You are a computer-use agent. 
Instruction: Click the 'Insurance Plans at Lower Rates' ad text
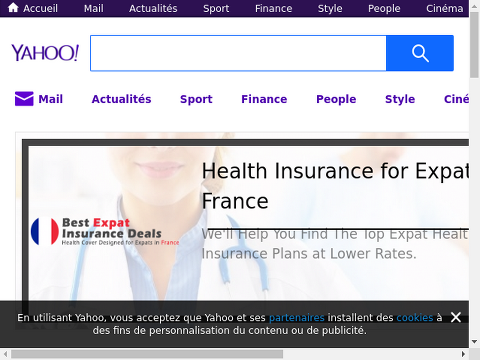309,254
